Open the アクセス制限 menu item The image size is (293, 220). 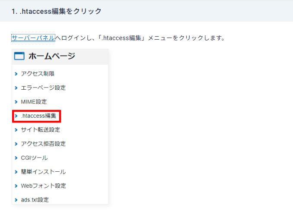click(38, 74)
